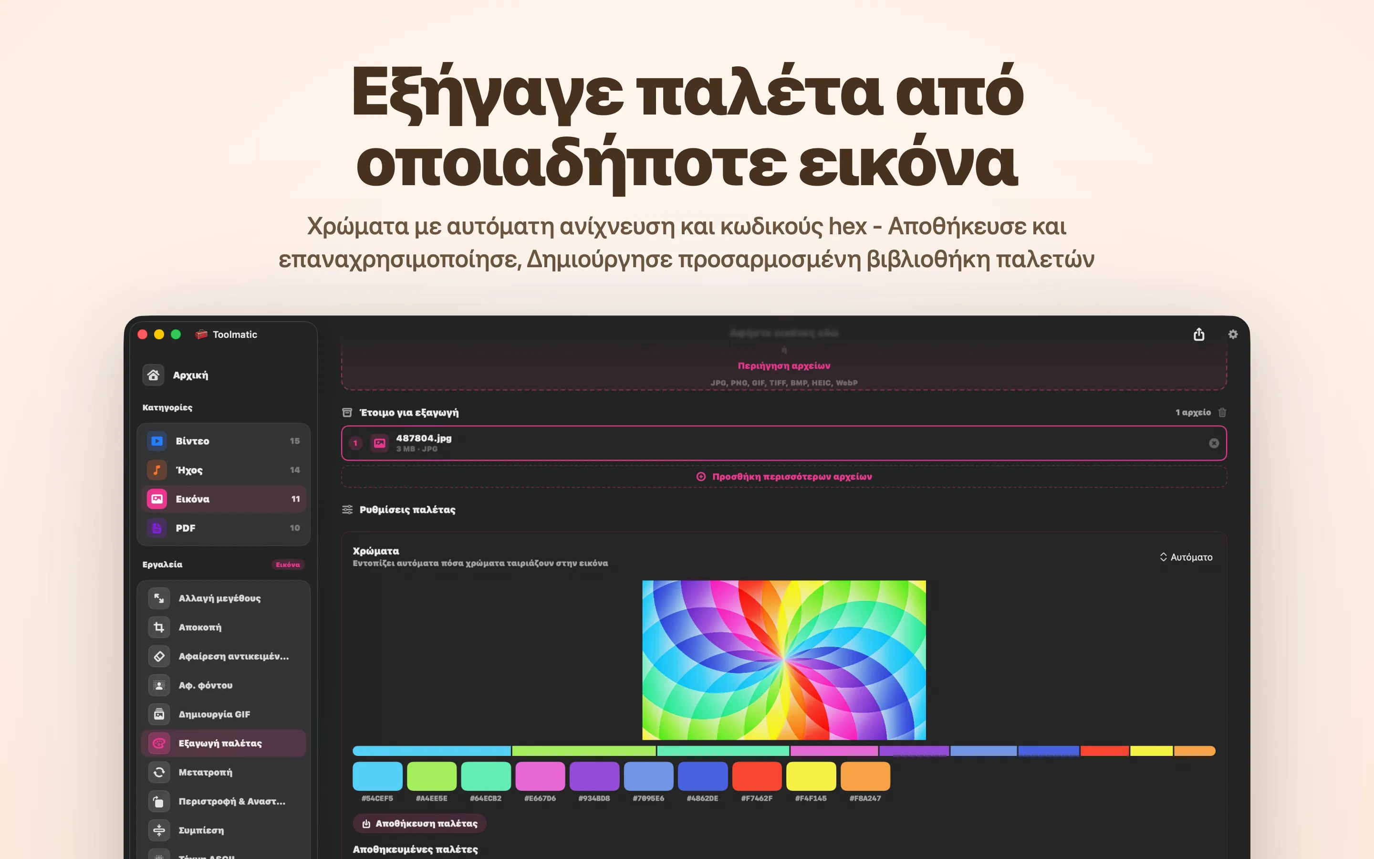This screenshot has height=859, width=1374.
Task: Select the 487804.jpg file row
Action: point(783,443)
